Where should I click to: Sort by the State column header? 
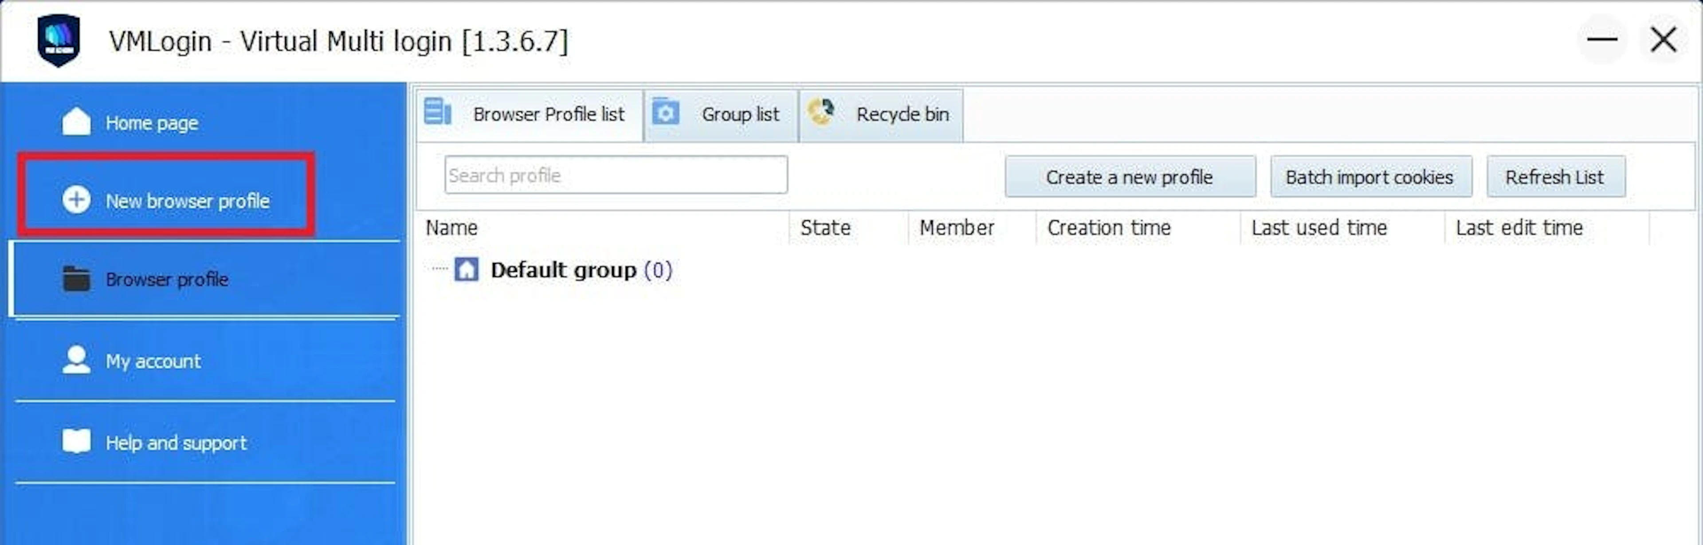[x=849, y=227]
